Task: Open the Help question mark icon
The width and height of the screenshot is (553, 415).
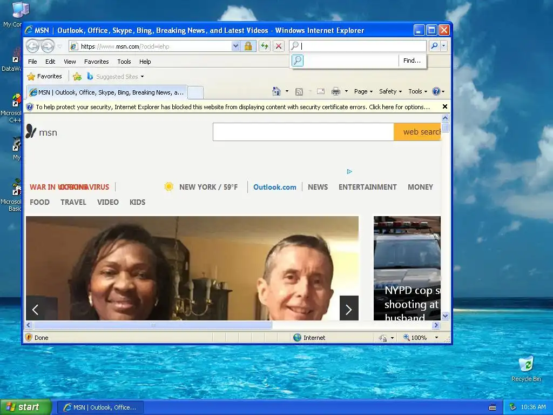Action: click(436, 91)
